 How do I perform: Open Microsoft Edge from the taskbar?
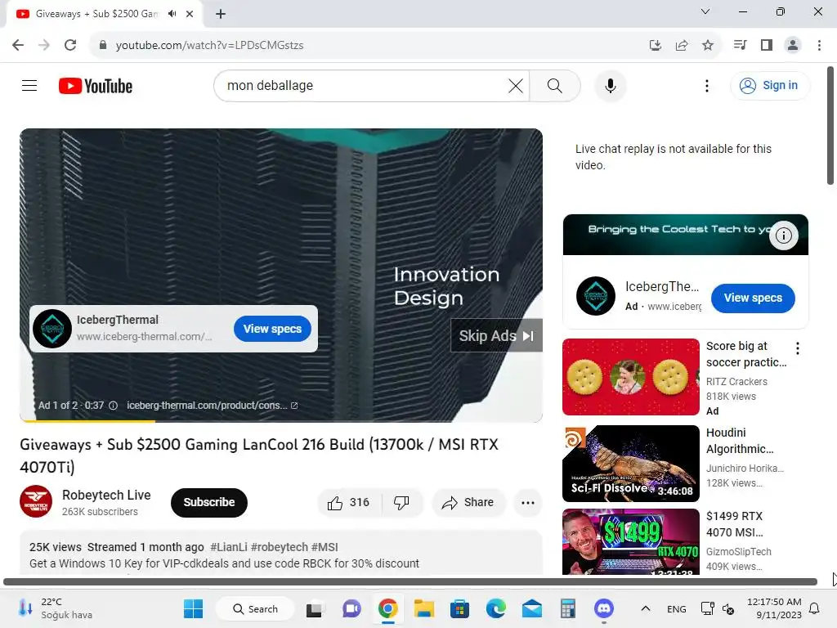pos(496,608)
